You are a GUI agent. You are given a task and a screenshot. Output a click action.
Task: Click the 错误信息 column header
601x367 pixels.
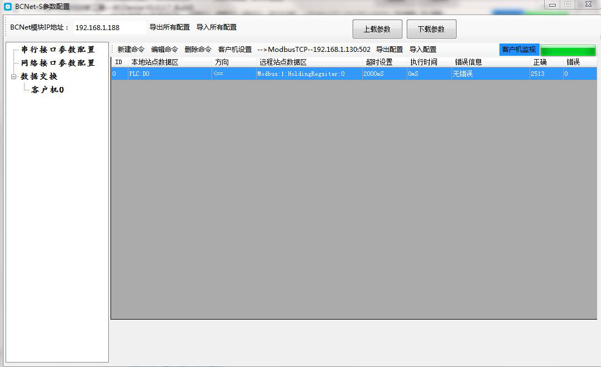point(490,62)
